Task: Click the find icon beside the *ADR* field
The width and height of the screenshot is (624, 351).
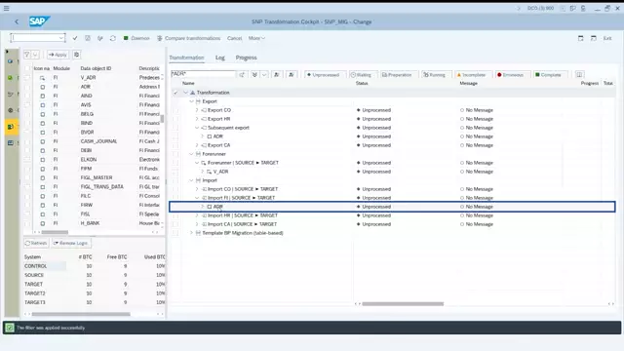Action: tap(242, 74)
